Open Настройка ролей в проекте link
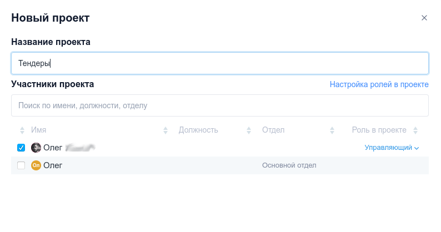Viewport: 441px width, 232px height. 379,84
